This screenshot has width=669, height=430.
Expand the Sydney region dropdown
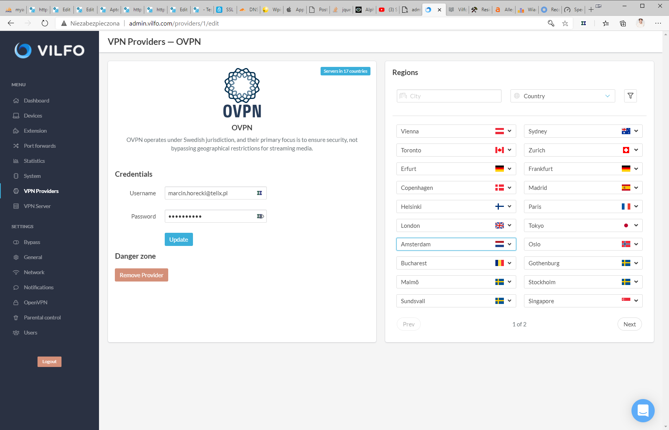click(x=636, y=131)
